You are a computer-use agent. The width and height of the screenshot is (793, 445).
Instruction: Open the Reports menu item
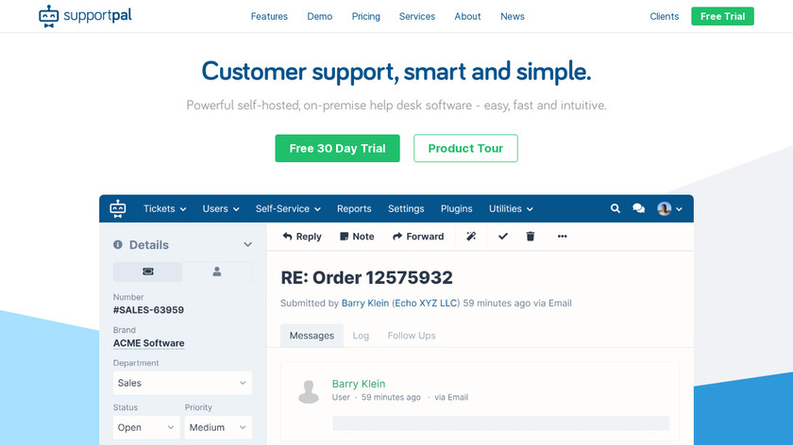(x=354, y=208)
